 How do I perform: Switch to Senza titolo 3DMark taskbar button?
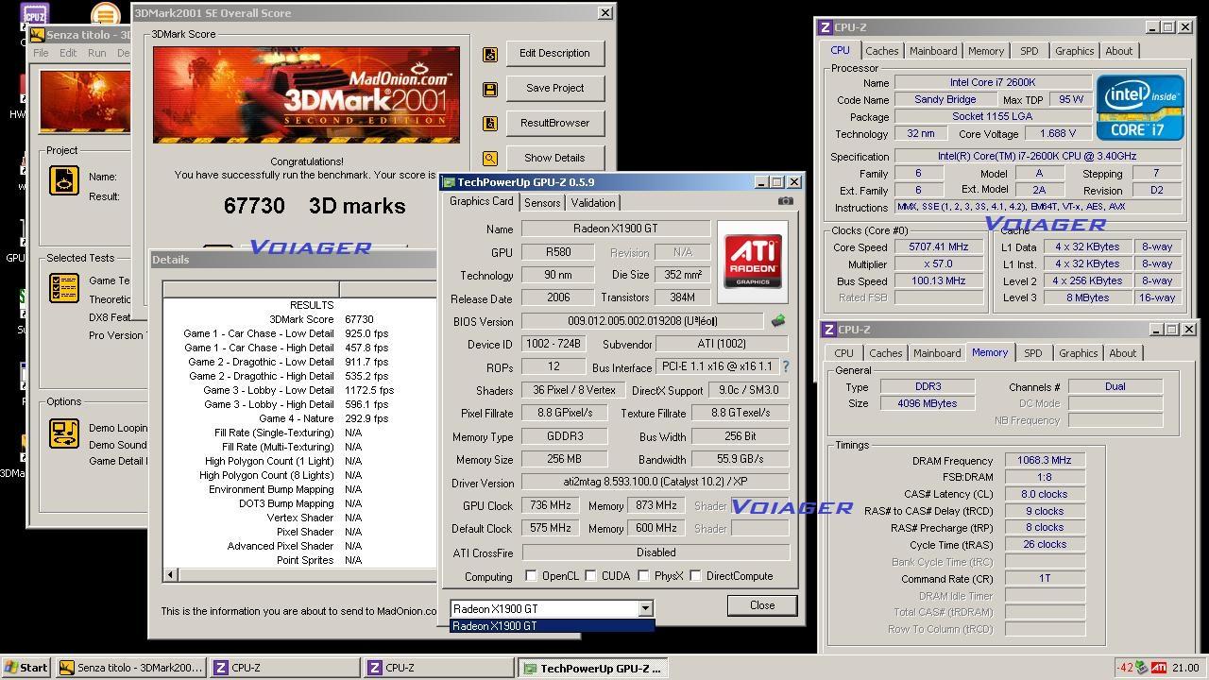[x=130, y=668]
